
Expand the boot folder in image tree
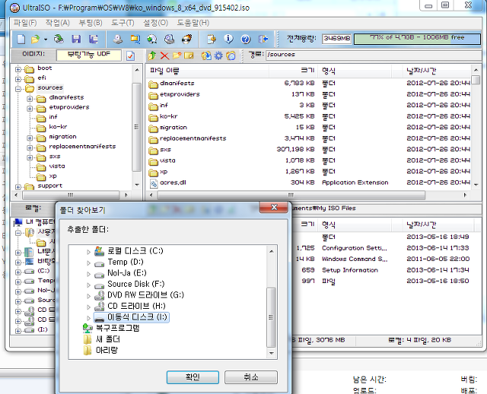click(x=18, y=69)
